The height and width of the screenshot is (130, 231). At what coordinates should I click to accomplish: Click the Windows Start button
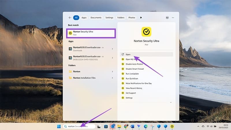point(59,127)
